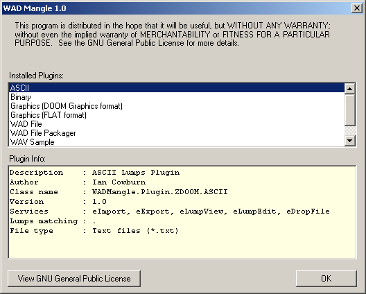Click the plugin list scroll down arrow
366x294 pixels.
[350, 141]
